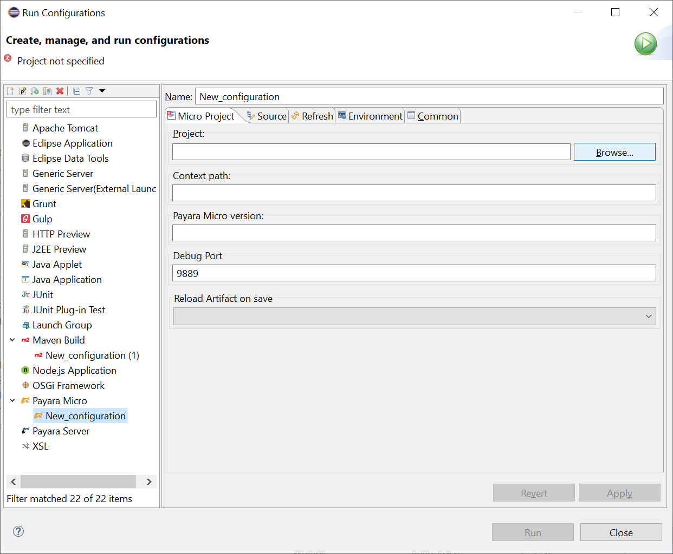
Task: Open the Reload Artifact on save dropdown
Action: coord(648,316)
